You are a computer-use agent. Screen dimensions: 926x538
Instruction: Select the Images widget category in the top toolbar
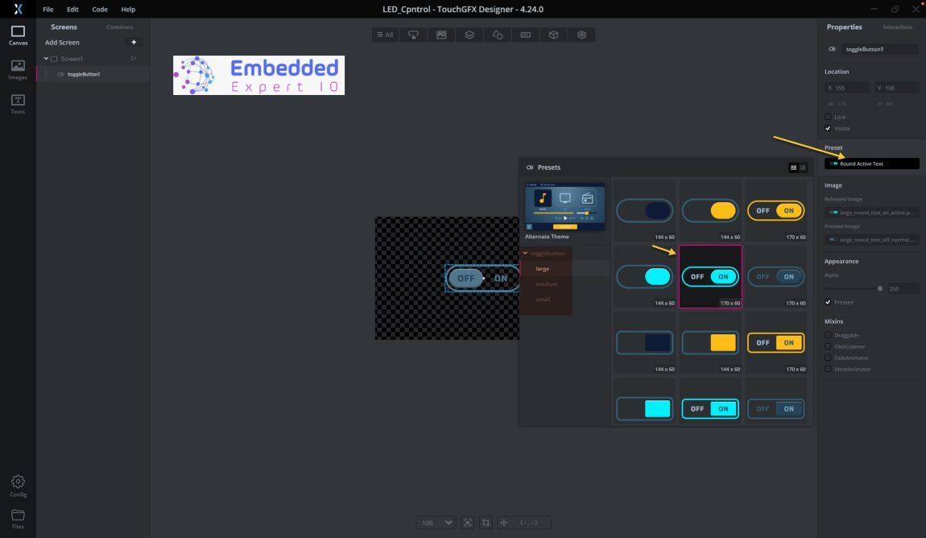coord(440,34)
